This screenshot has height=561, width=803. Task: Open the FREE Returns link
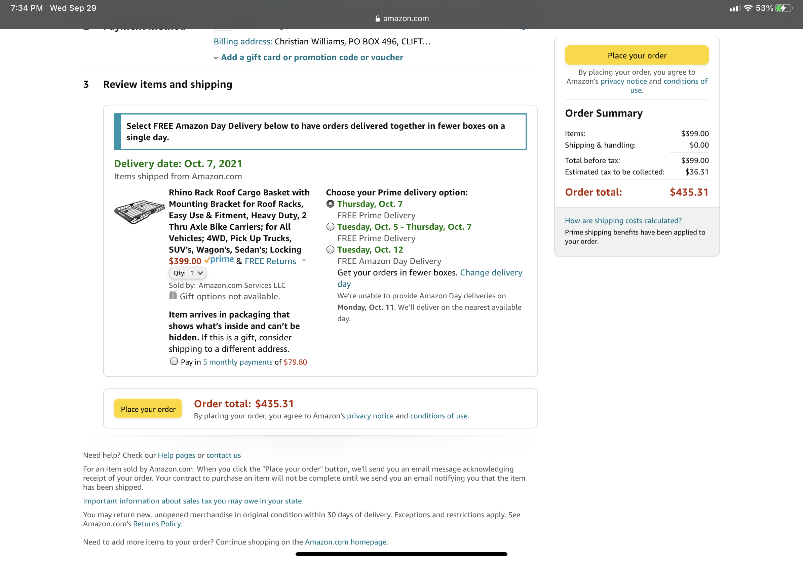point(270,261)
